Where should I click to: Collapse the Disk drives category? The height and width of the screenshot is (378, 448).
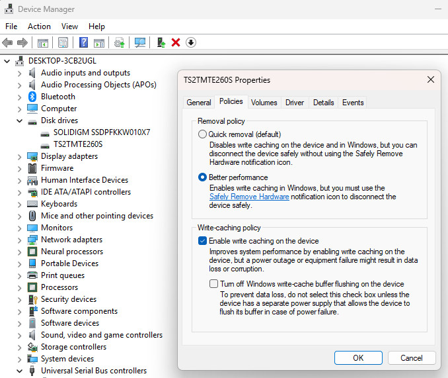pos(19,120)
